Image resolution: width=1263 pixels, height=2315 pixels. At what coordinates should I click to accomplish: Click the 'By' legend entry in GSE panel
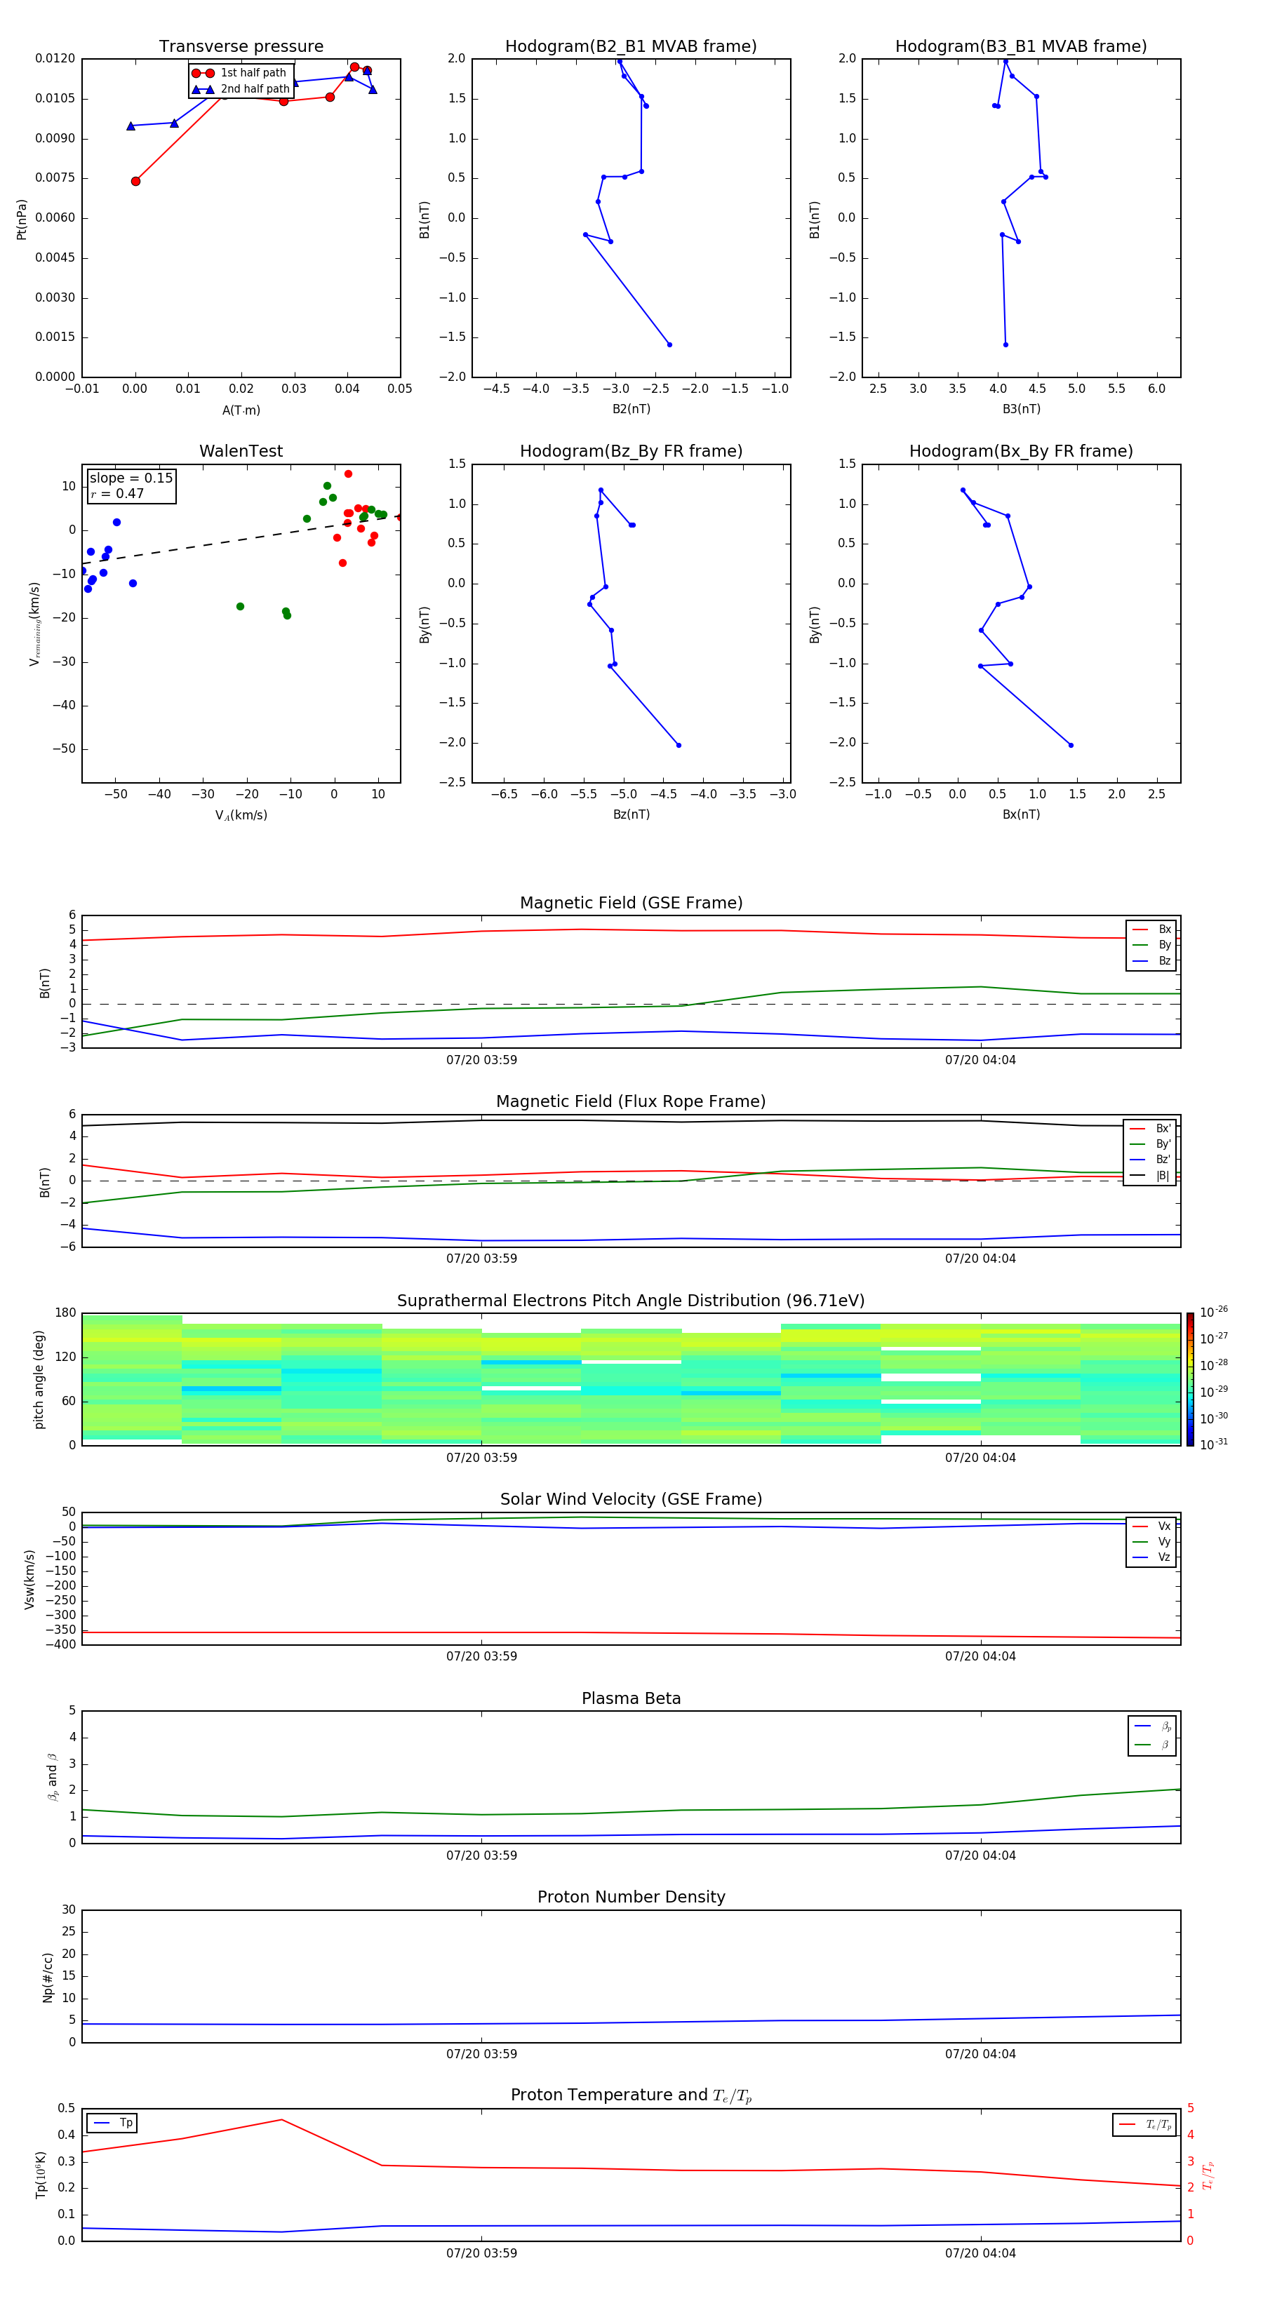(1151, 946)
